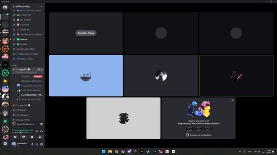Close the activity suggestion card
The height and width of the screenshot is (155, 277).
pyautogui.click(x=233, y=100)
